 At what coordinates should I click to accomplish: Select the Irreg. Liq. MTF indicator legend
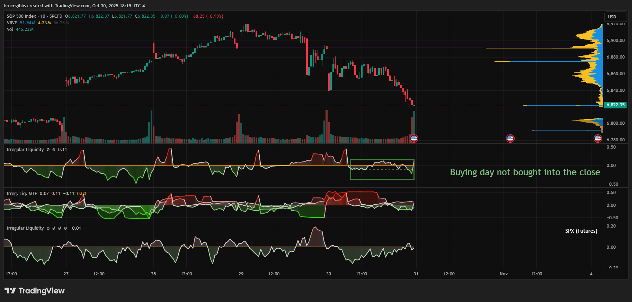point(22,194)
